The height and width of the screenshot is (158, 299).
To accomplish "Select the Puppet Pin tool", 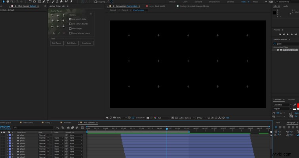I will tap(72, 2).
